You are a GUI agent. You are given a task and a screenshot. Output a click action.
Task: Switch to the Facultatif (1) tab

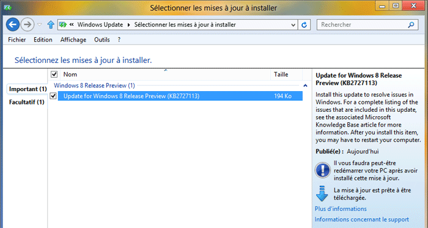[26, 102]
